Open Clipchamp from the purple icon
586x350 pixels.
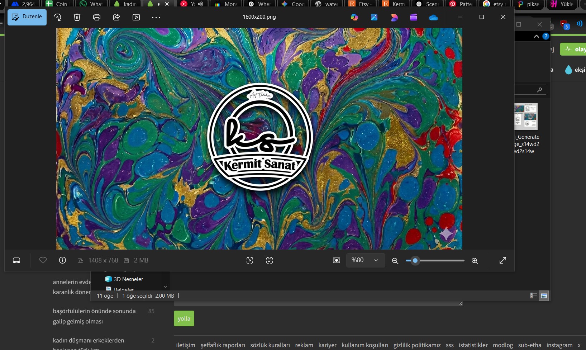(x=414, y=17)
